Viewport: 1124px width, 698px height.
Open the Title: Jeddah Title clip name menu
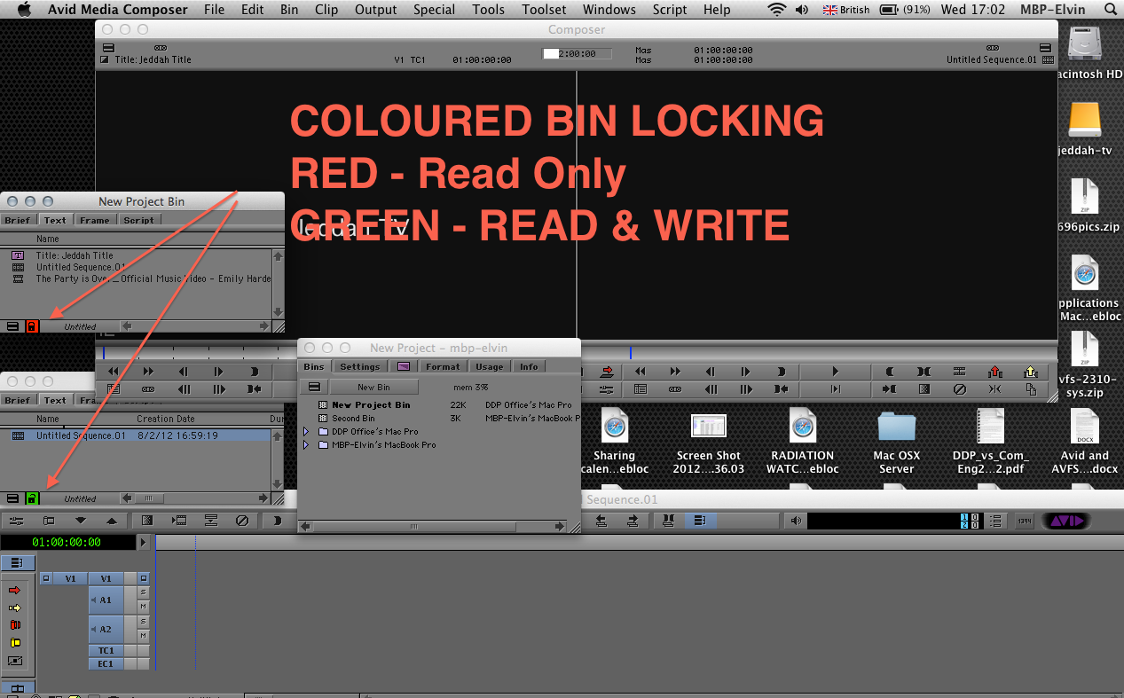(153, 59)
